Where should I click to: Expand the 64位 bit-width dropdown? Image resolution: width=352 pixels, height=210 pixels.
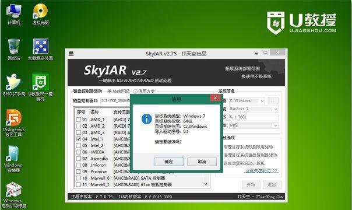pyautogui.click(x=276, y=125)
